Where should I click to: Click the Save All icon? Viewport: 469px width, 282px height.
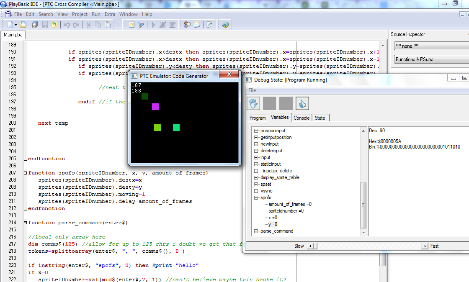35,25
